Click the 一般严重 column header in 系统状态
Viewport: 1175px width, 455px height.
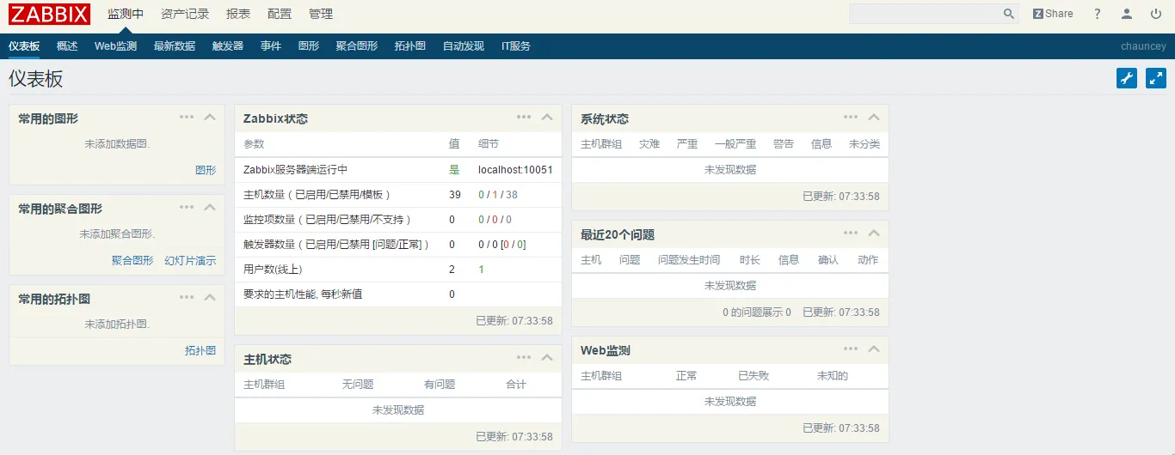(x=735, y=144)
